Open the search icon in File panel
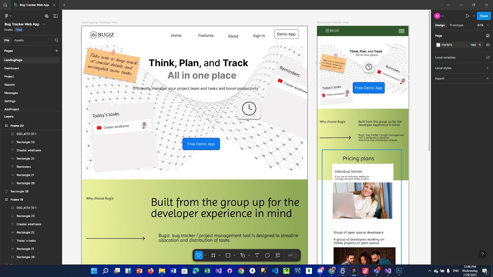Viewport: 493px width, 277px height. pyautogui.click(x=57, y=40)
